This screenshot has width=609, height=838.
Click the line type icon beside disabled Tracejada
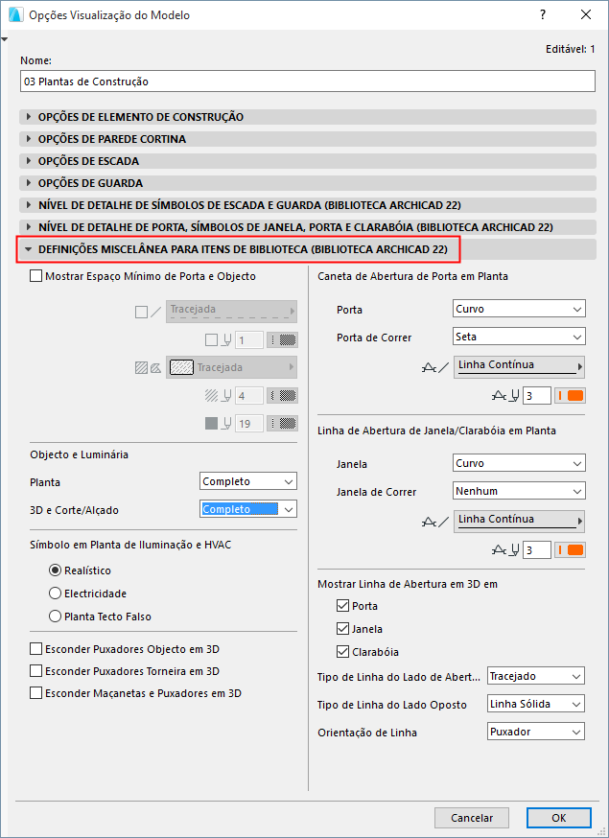click(x=148, y=313)
